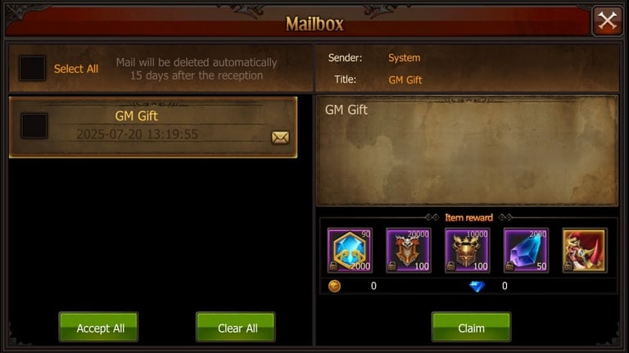Claim the GM Gift item rewards
The height and width of the screenshot is (353, 629).
click(x=472, y=328)
